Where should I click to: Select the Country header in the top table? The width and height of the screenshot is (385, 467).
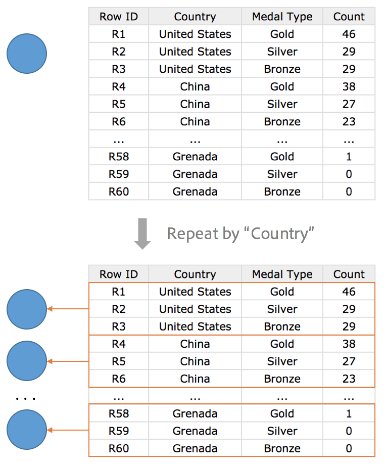pos(195,17)
